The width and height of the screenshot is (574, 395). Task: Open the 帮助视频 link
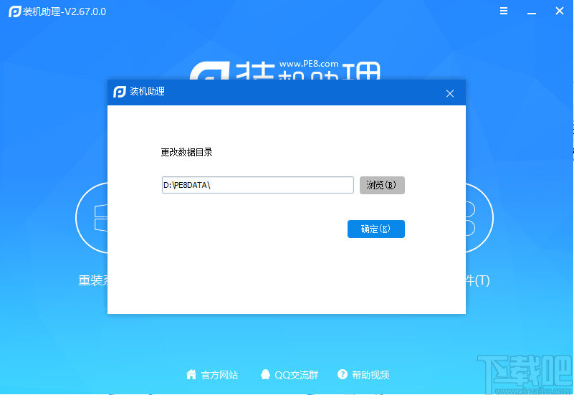(370, 375)
